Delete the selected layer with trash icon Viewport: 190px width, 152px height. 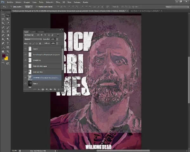coord(59,90)
